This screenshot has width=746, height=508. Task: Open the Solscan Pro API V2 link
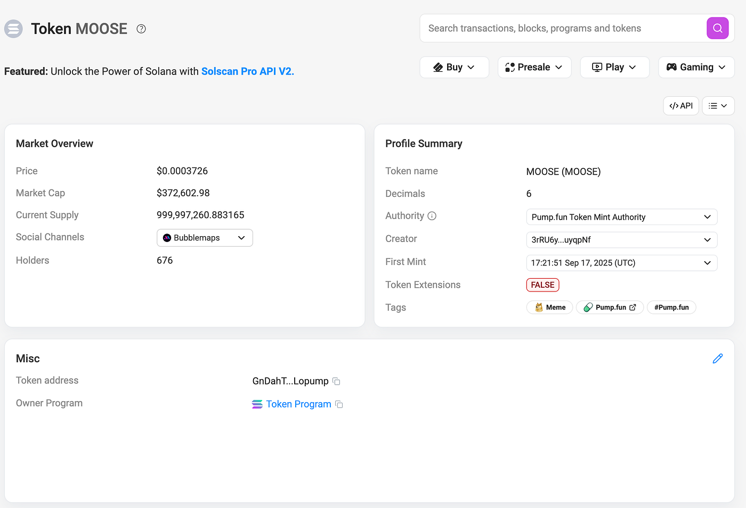pos(247,71)
